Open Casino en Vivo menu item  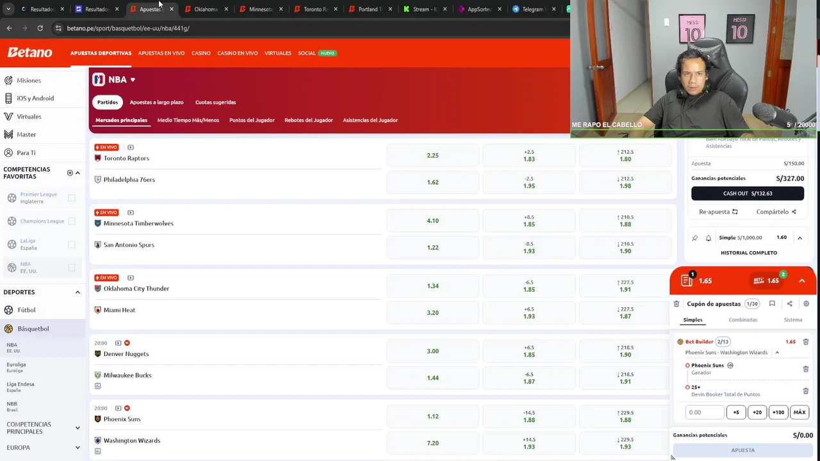(238, 53)
